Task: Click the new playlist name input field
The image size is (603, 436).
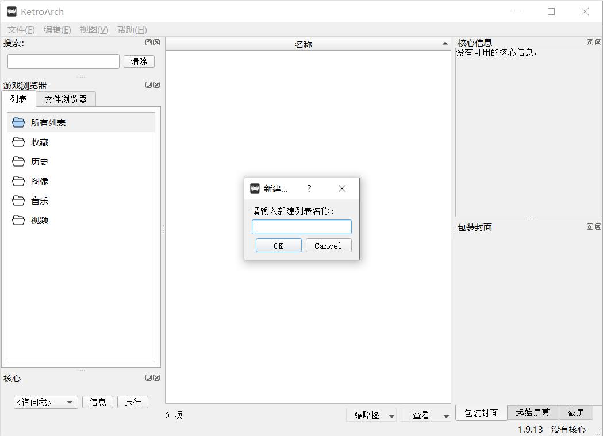Action: 301,227
